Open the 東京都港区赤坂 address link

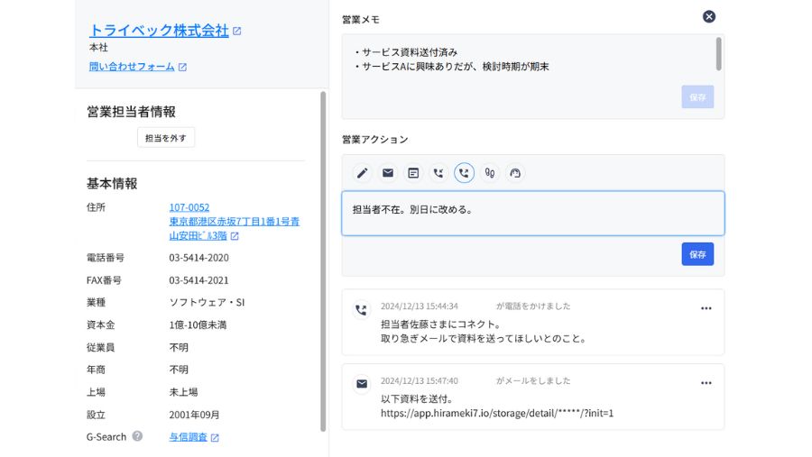[234, 228]
